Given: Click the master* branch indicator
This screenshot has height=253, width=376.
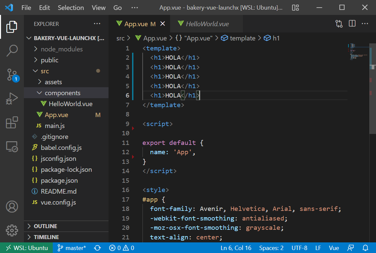Looking at the screenshot, I should 71,248.
